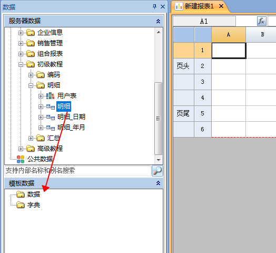Select column B header
Viewport: 276px width, 253px height.
(262, 35)
